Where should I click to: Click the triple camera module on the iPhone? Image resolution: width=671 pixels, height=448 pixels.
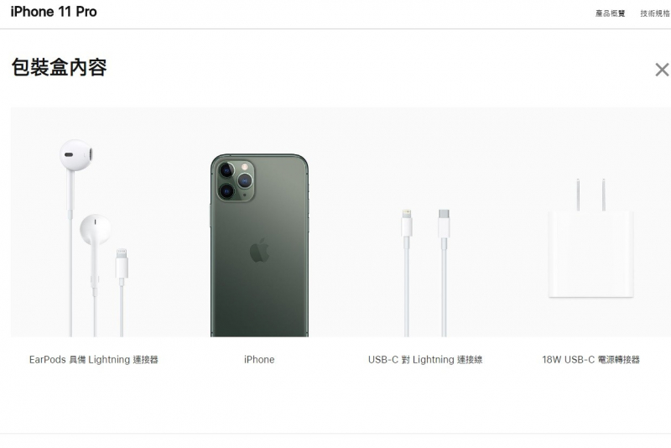point(236,180)
